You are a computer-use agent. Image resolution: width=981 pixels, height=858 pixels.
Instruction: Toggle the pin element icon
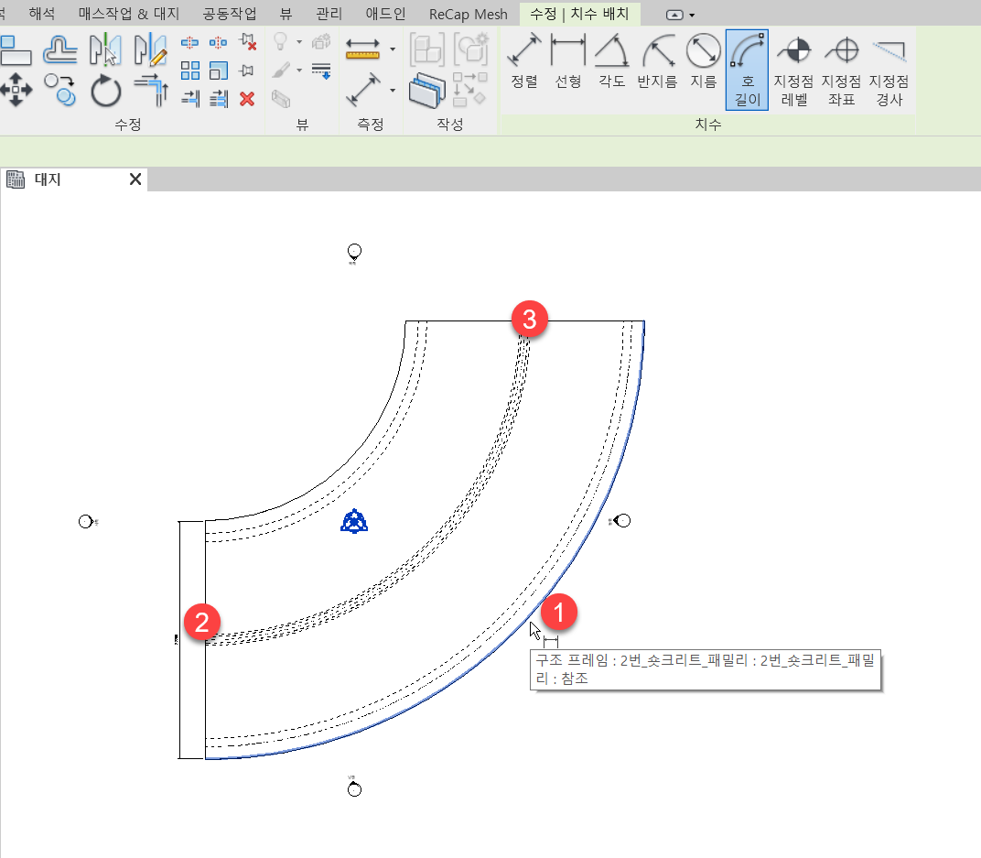point(246,71)
